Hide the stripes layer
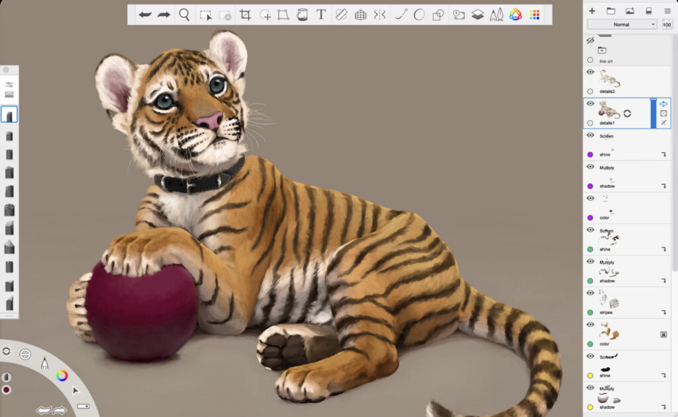The width and height of the screenshot is (678, 417). pyautogui.click(x=590, y=293)
